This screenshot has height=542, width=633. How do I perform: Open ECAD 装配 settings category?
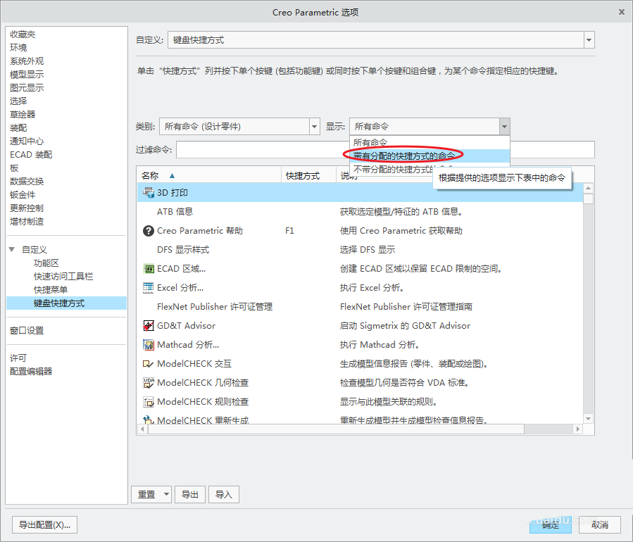tap(31, 155)
